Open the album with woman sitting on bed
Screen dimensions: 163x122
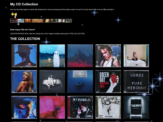136,56
